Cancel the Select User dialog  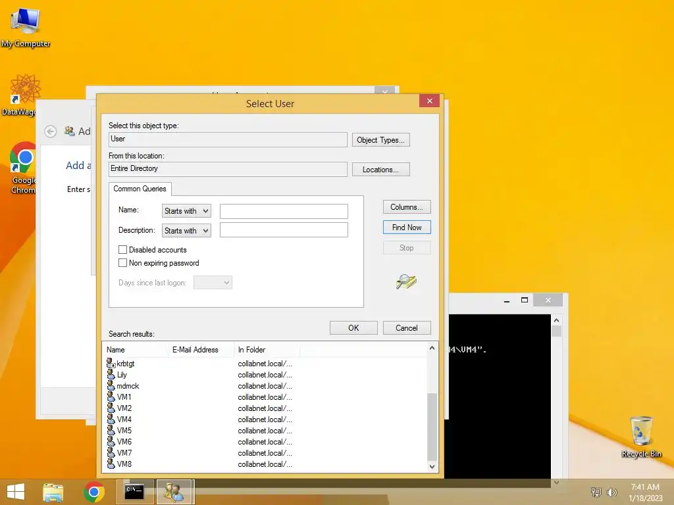[407, 327]
